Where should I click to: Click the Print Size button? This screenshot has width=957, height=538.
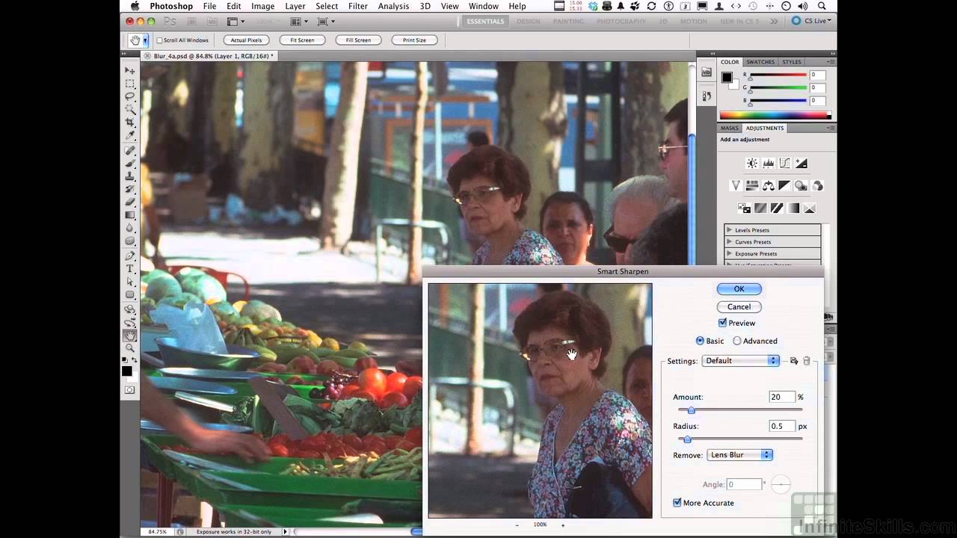[x=414, y=40]
